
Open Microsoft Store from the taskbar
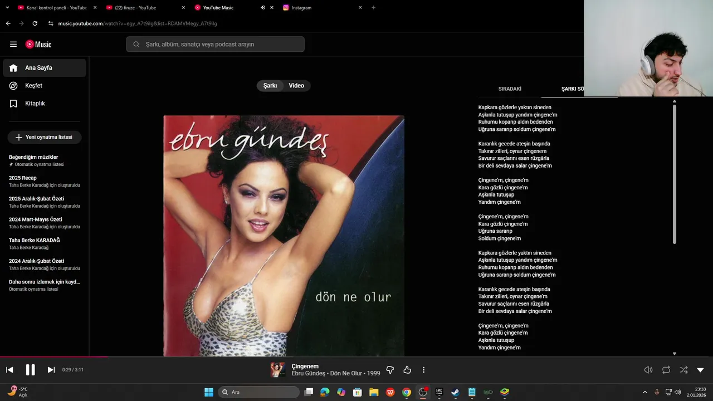point(358,392)
